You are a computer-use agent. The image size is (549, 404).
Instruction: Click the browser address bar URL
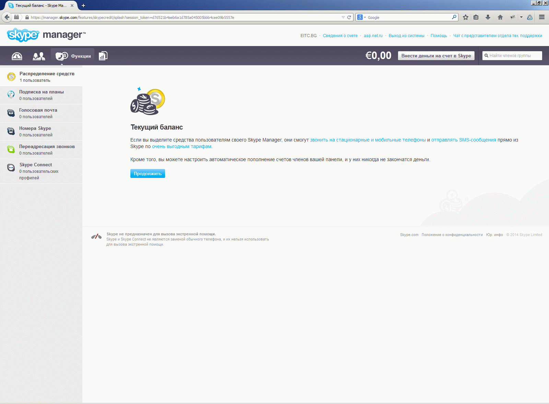tap(185, 17)
